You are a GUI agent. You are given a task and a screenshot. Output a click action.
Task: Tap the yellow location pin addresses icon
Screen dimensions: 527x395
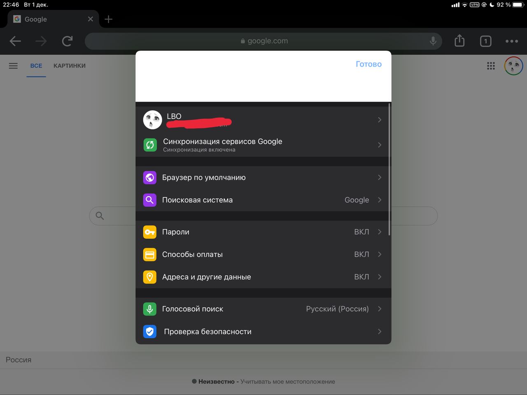[x=150, y=277]
